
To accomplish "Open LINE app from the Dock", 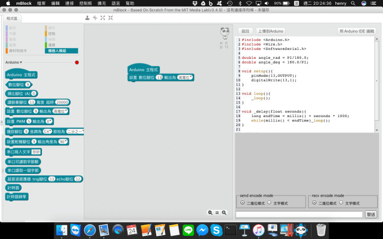I will click(188, 230).
